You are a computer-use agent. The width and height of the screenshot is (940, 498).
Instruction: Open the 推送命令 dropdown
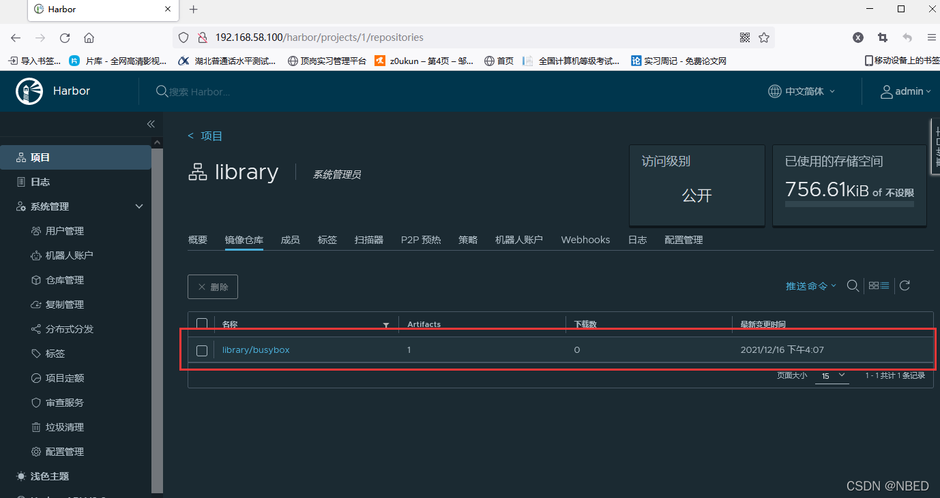pyautogui.click(x=810, y=285)
